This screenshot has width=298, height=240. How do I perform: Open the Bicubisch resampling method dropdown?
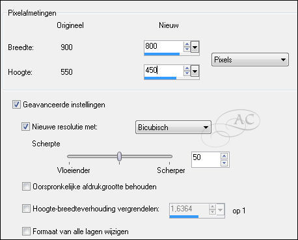tap(173, 127)
